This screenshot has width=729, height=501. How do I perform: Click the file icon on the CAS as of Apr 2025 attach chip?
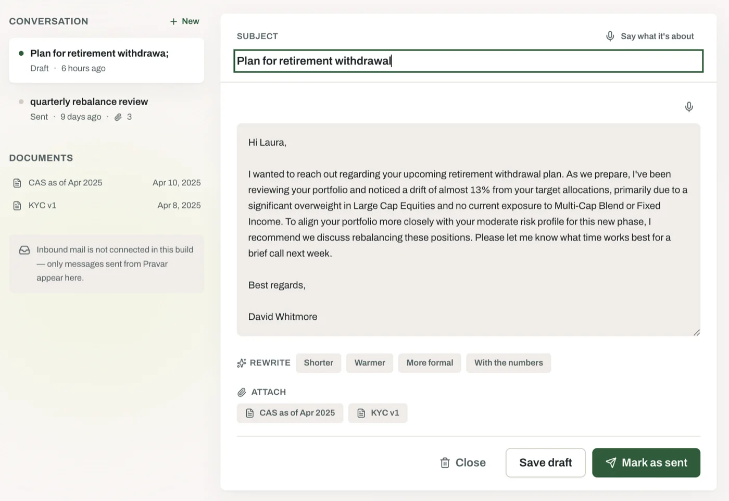[x=250, y=413]
